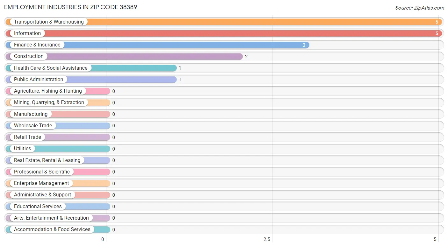This screenshot has height=247, width=448.
Task: Click Accommodation & Food Services label
Action: [x=52, y=229]
